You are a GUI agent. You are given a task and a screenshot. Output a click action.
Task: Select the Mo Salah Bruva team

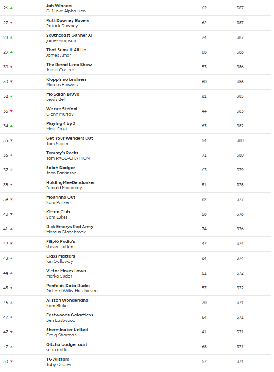[x=62, y=94]
